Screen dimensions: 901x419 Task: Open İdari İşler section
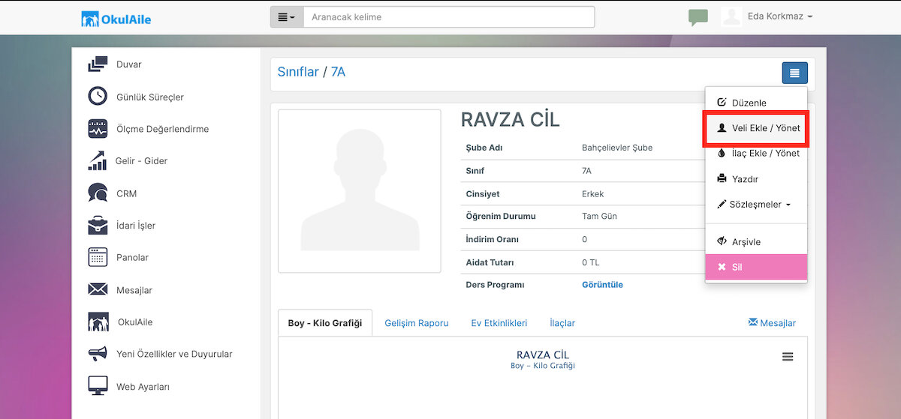click(136, 225)
